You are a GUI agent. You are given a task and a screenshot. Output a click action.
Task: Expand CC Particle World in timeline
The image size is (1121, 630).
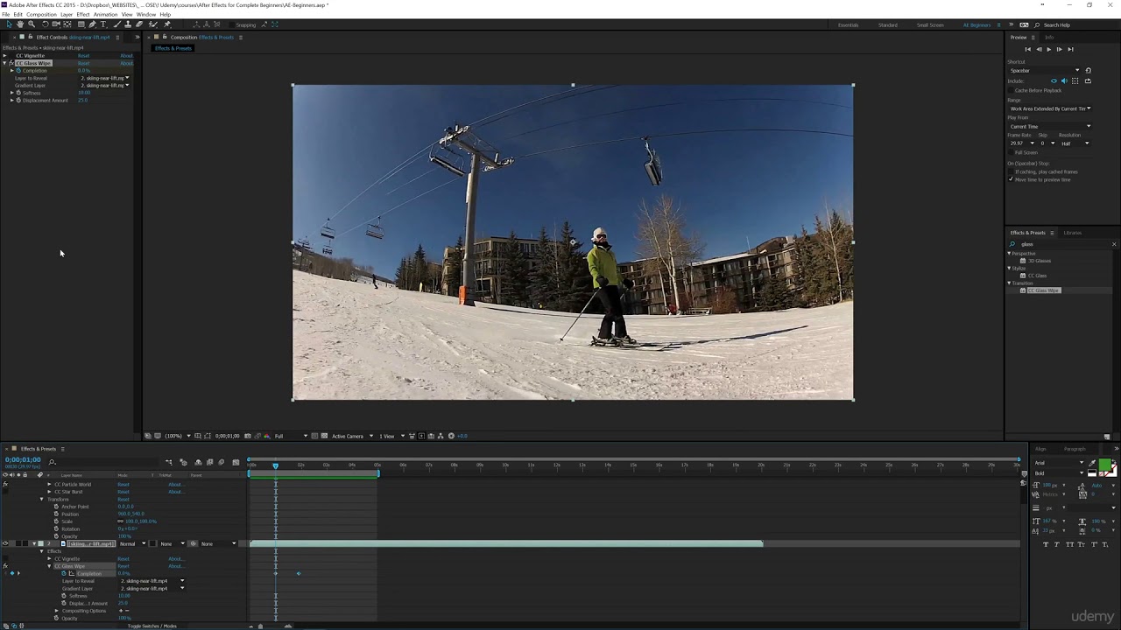coord(49,484)
